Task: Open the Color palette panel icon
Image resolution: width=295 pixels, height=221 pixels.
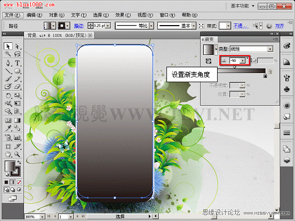Action: pyautogui.click(x=286, y=46)
